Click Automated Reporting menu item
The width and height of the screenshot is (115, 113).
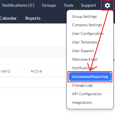[x=90, y=77]
